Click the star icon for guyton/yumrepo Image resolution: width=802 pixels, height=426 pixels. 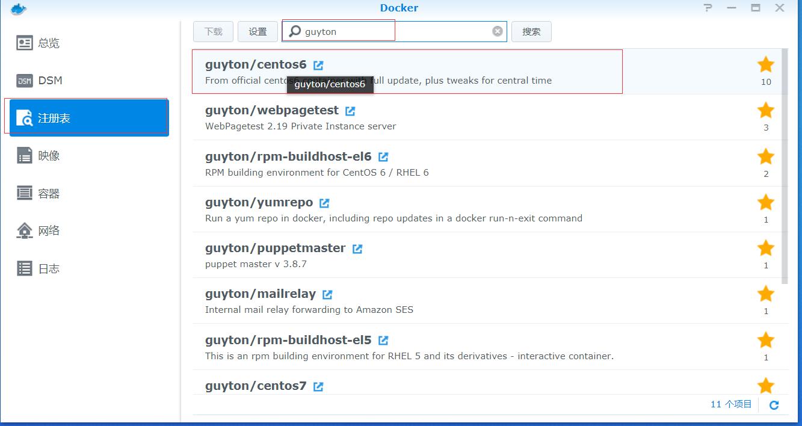766,202
